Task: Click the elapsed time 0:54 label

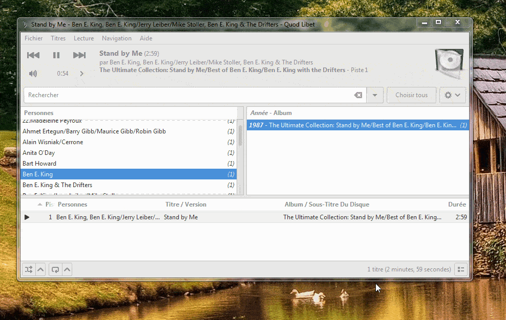Action: tap(62, 74)
